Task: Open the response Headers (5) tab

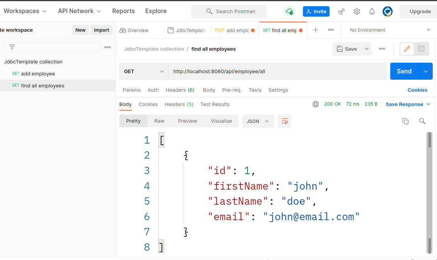Action: (179, 104)
